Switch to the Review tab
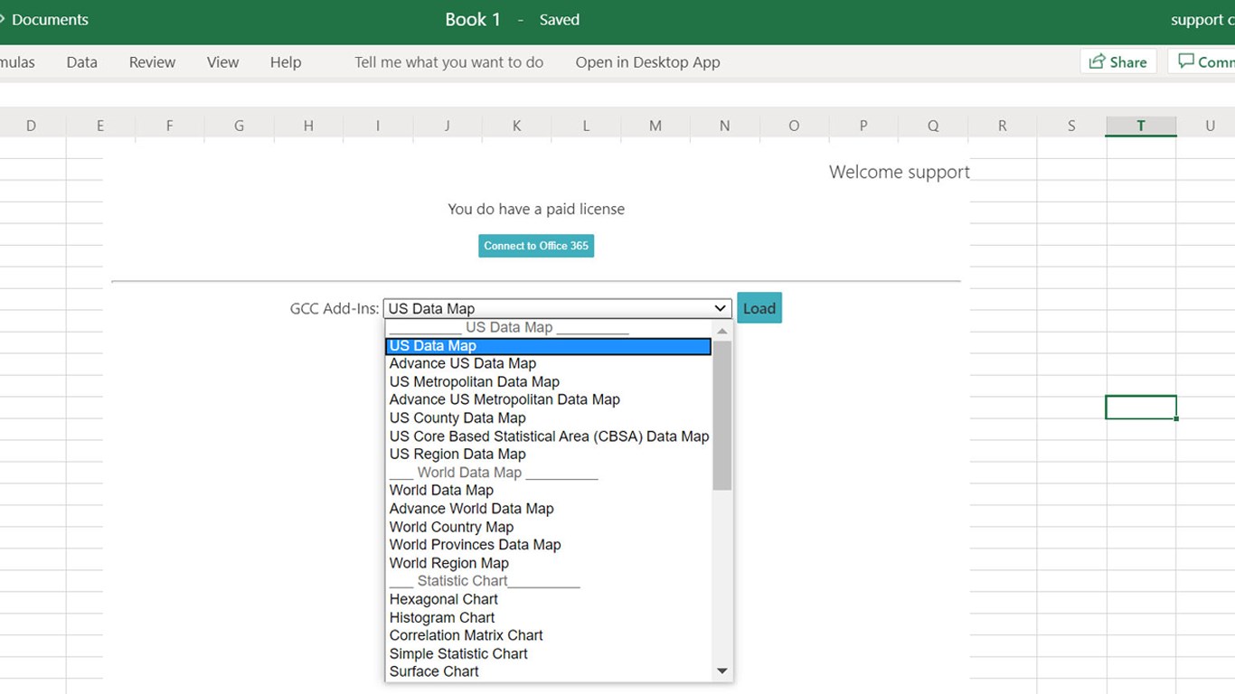 (152, 62)
